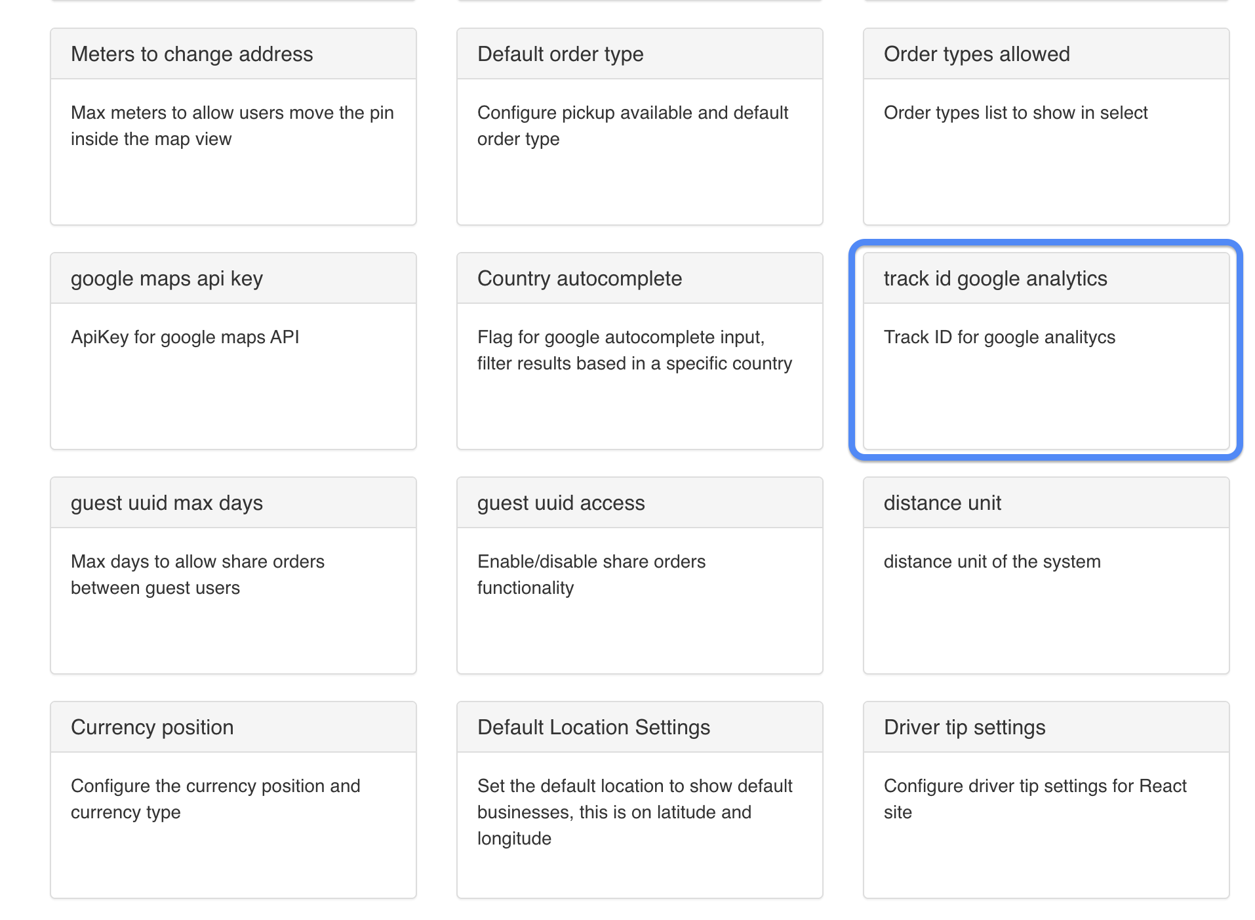Select the Order types allowed card
Image resolution: width=1255 pixels, height=920 pixels.
coord(1046,127)
